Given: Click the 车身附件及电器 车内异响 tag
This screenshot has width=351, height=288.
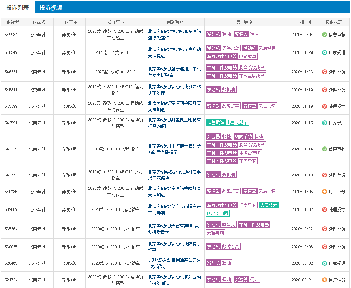Looking at the screenshot, I should (x=232, y=161).
